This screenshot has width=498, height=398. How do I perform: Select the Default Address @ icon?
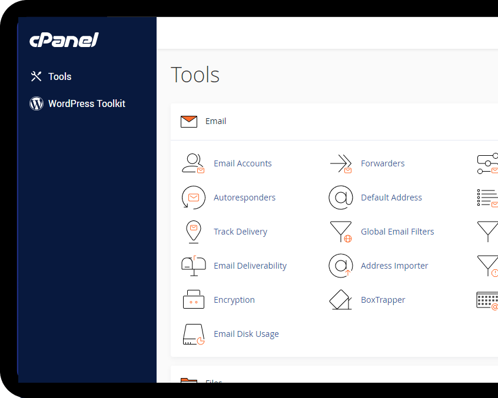pyautogui.click(x=340, y=198)
